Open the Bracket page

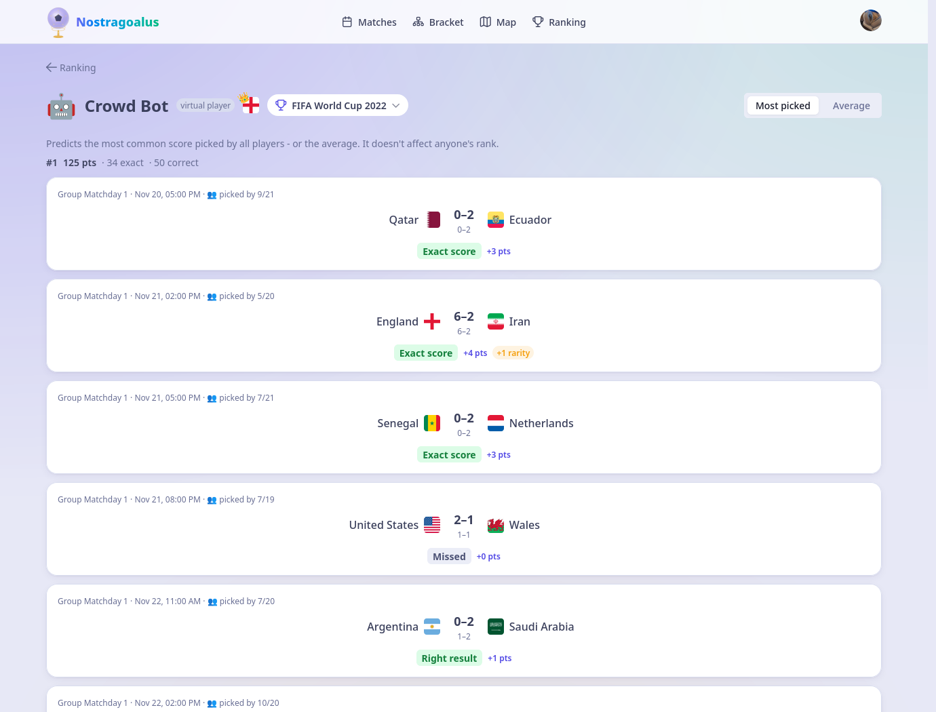(438, 22)
